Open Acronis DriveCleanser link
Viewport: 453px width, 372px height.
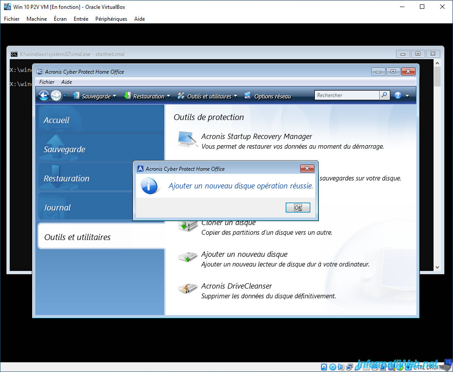[236, 286]
